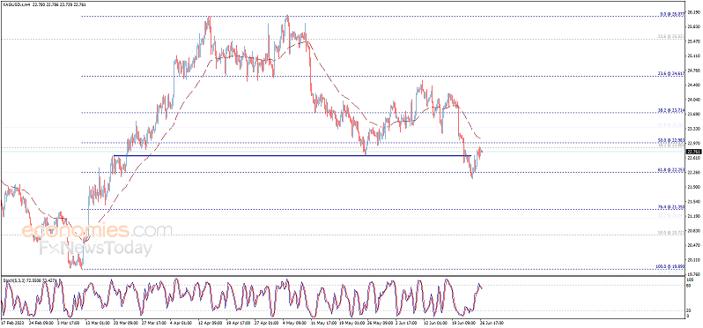
Task: Select the 61.8 Fibonacci level label
Action: 671,170
